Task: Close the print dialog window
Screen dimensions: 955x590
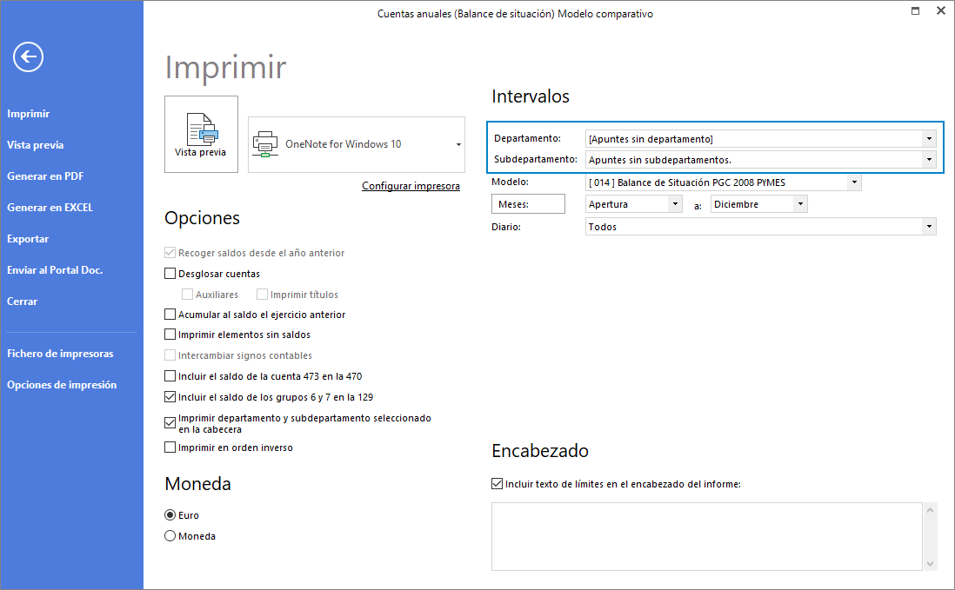Action: pos(940,11)
